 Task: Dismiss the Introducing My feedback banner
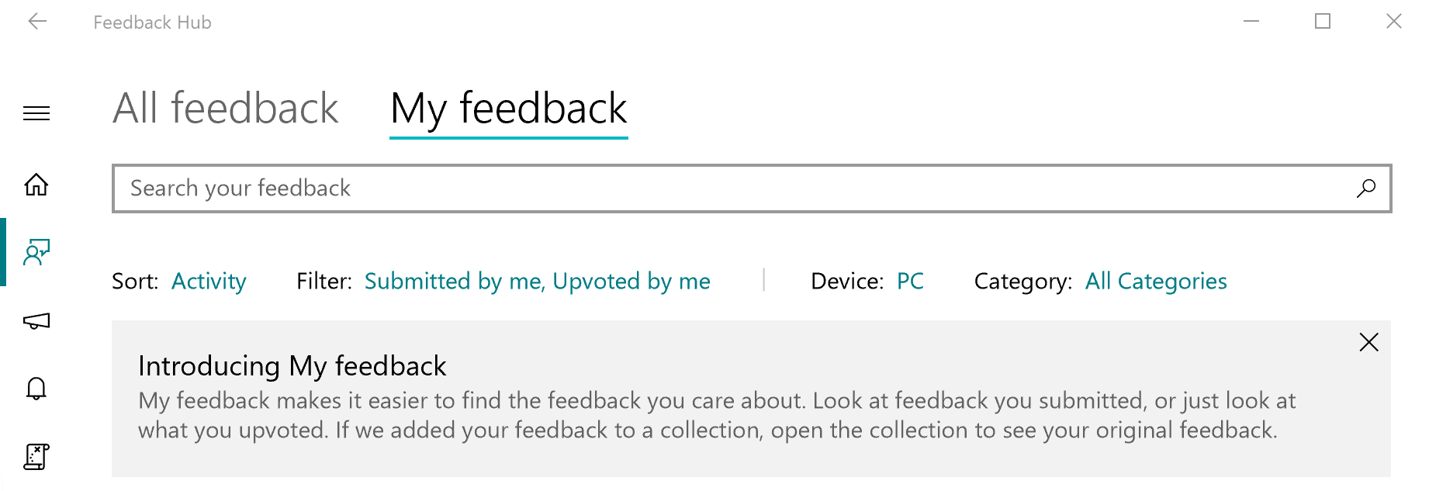click(1368, 342)
